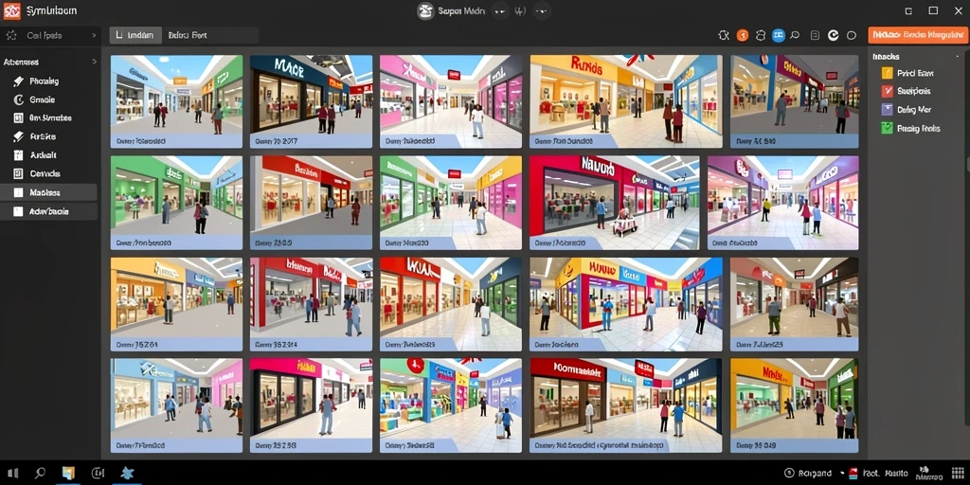
Task: Open the magnifier search icon in the top toolbar
Action: coord(796,36)
